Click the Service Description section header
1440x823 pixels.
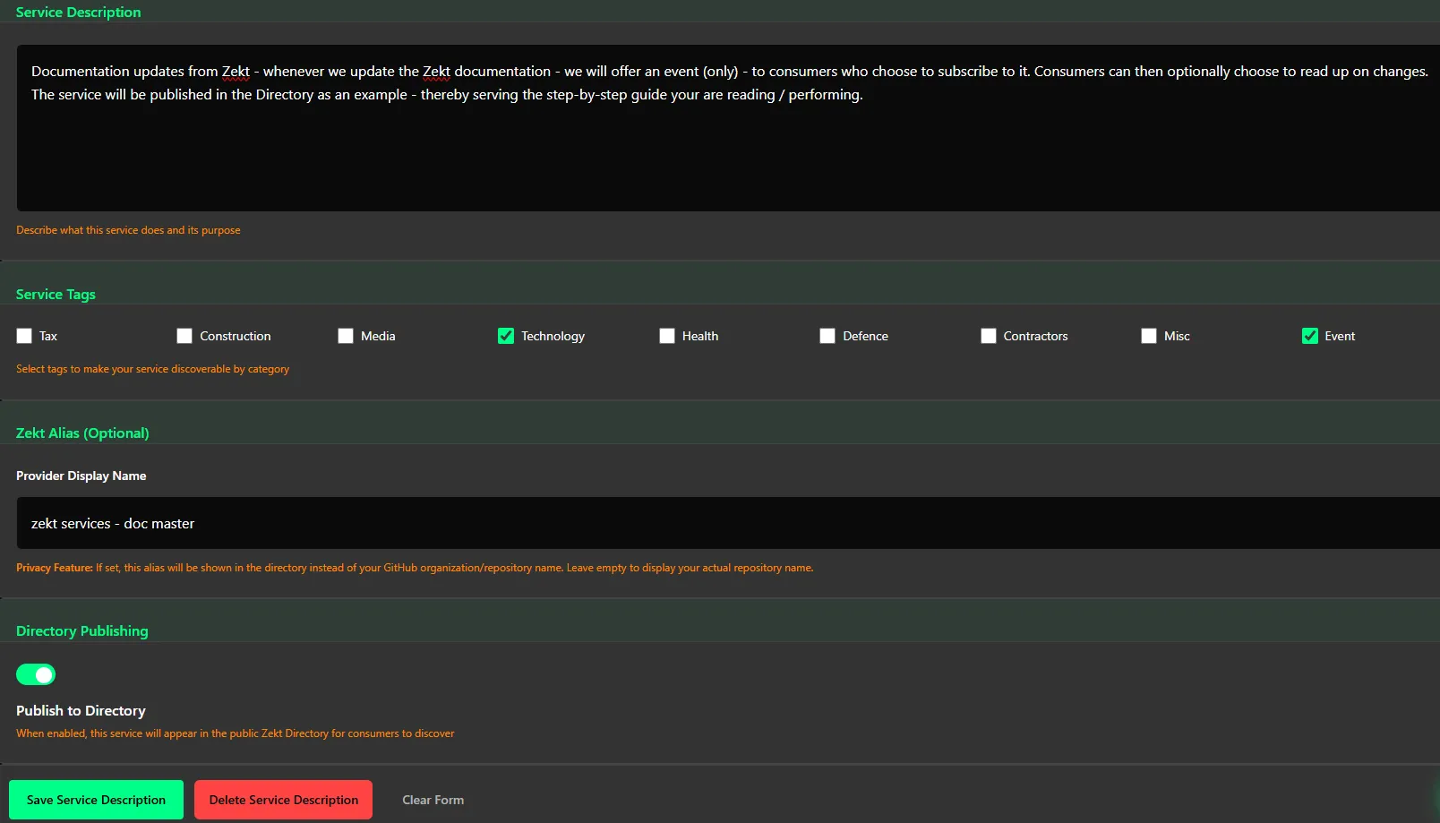(x=78, y=12)
